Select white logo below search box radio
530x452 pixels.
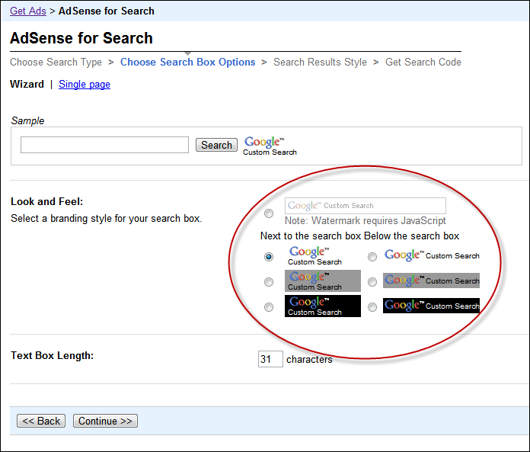pos(372,257)
